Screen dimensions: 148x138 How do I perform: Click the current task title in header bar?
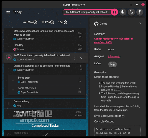click(x=88, y=12)
